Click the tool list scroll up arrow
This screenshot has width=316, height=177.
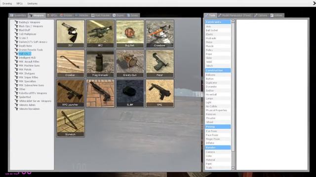point(233,21)
